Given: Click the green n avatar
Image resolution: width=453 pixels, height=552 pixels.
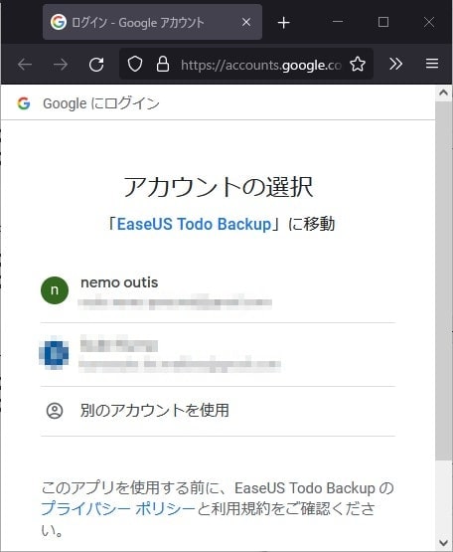Looking at the screenshot, I should click(x=55, y=290).
